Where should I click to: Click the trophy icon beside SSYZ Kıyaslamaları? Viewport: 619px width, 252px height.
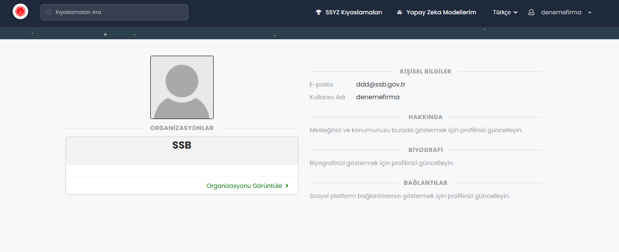(x=318, y=13)
